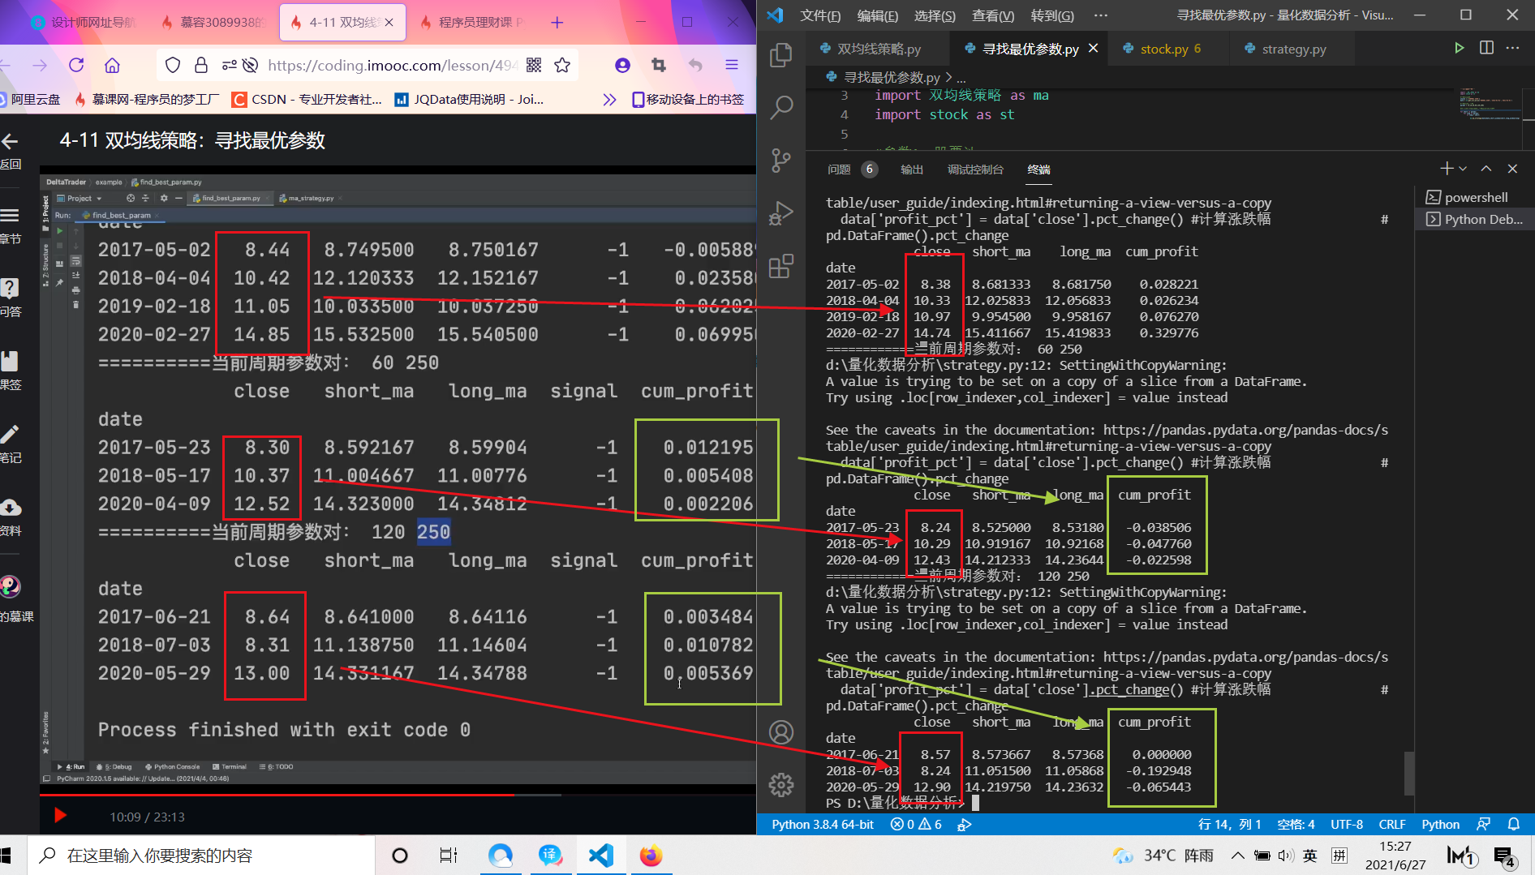Open Firefox account icon
Image resolution: width=1535 pixels, height=875 pixels.
coord(622,65)
